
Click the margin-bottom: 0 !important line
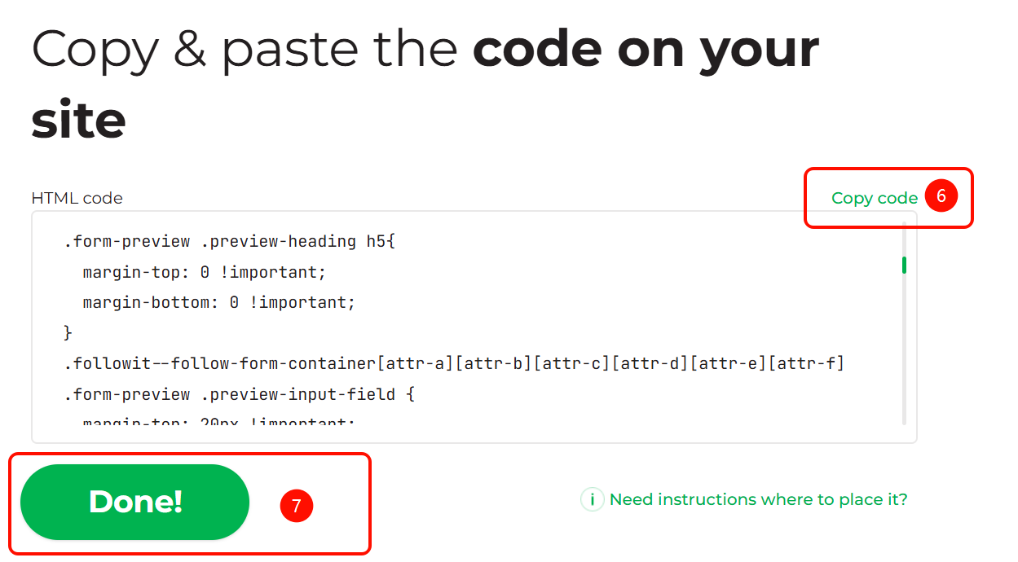(219, 302)
